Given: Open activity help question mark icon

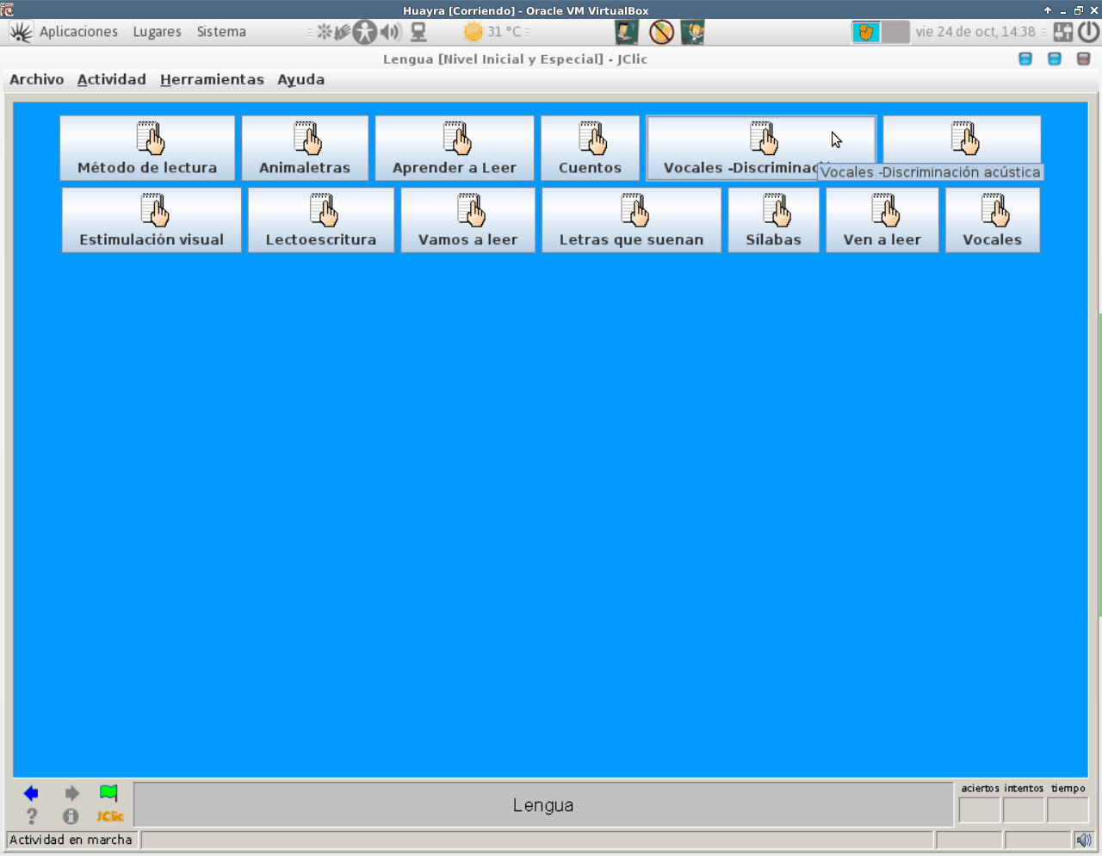Looking at the screenshot, I should click(x=32, y=816).
